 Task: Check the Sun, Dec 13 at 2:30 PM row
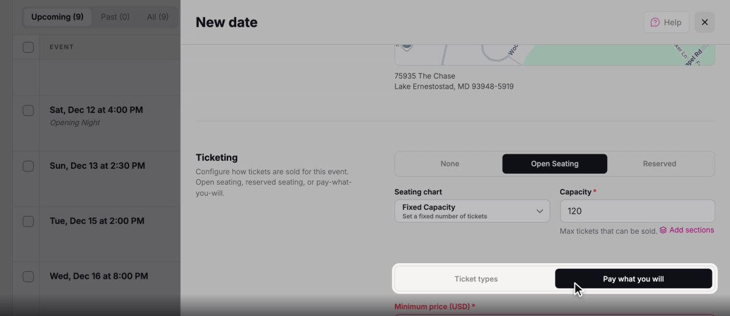pos(28,166)
